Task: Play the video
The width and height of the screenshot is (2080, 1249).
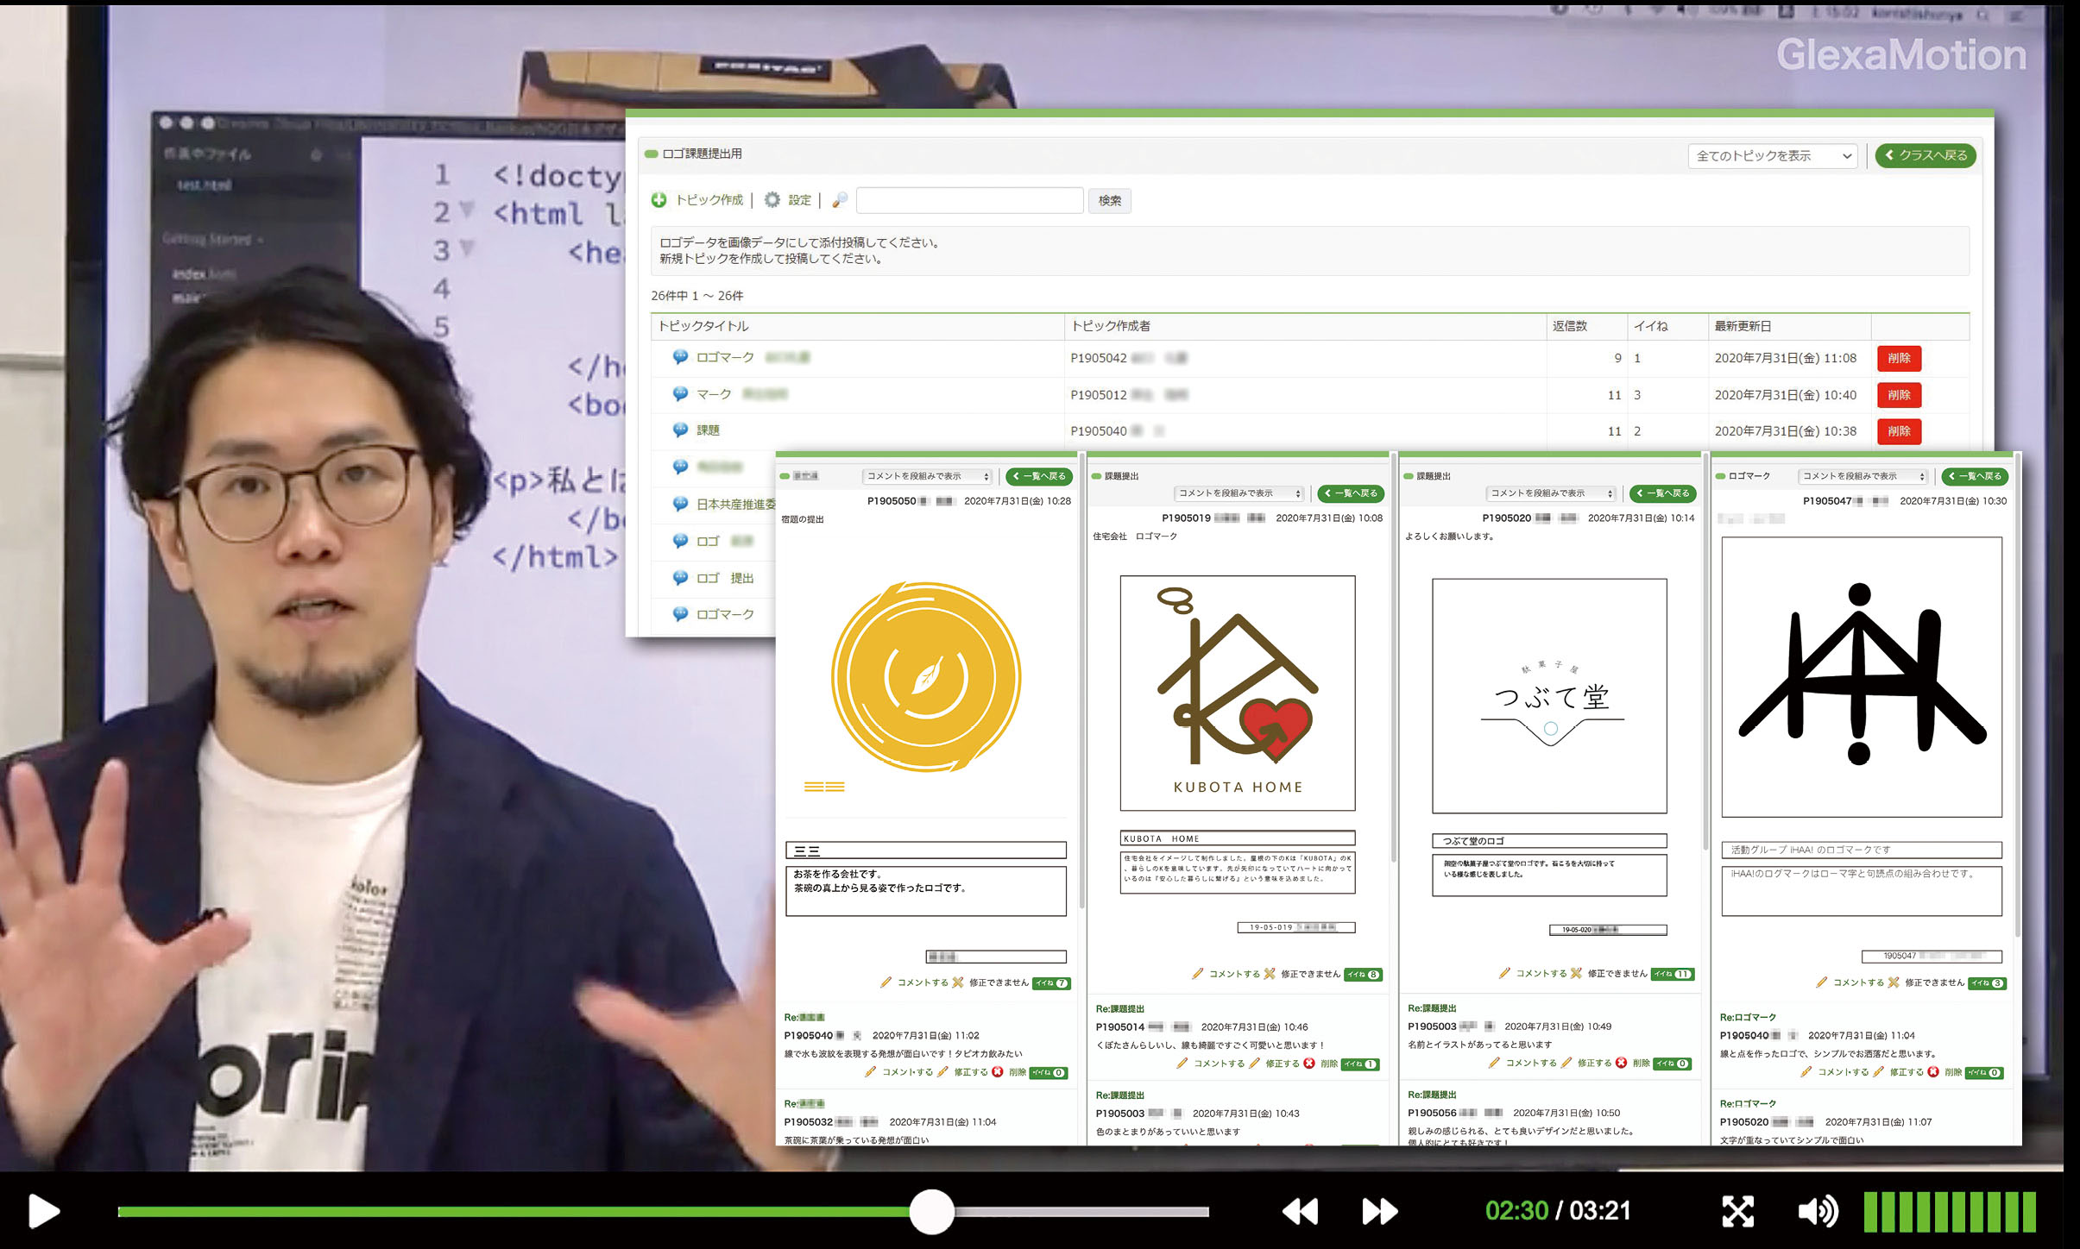Action: pyautogui.click(x=43, y=1211)
